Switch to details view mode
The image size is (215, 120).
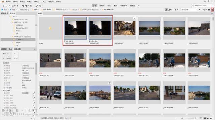[208, 118]
